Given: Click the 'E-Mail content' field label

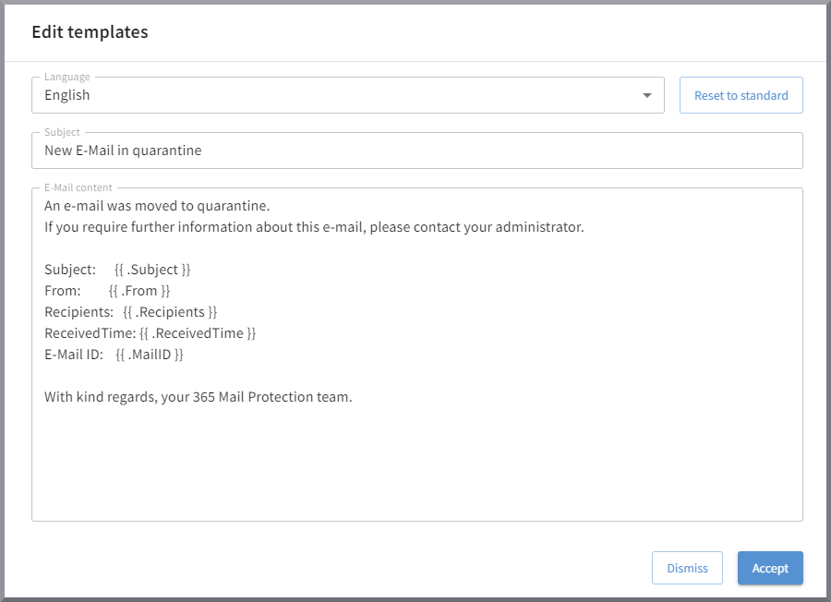Looking at the screenshot, I should click(78, 187).
